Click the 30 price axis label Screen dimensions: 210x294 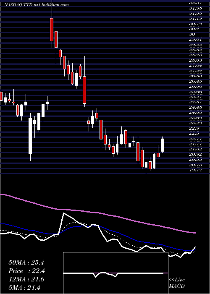coord(192,34)
